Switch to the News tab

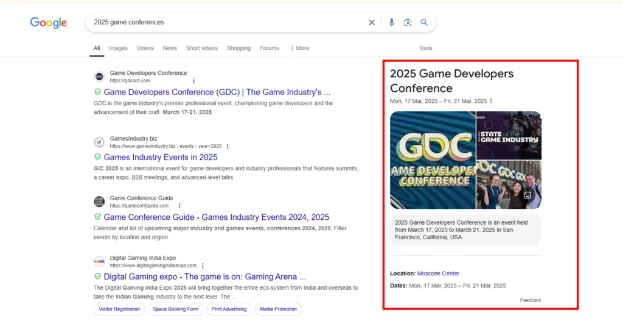click(170, 48)
